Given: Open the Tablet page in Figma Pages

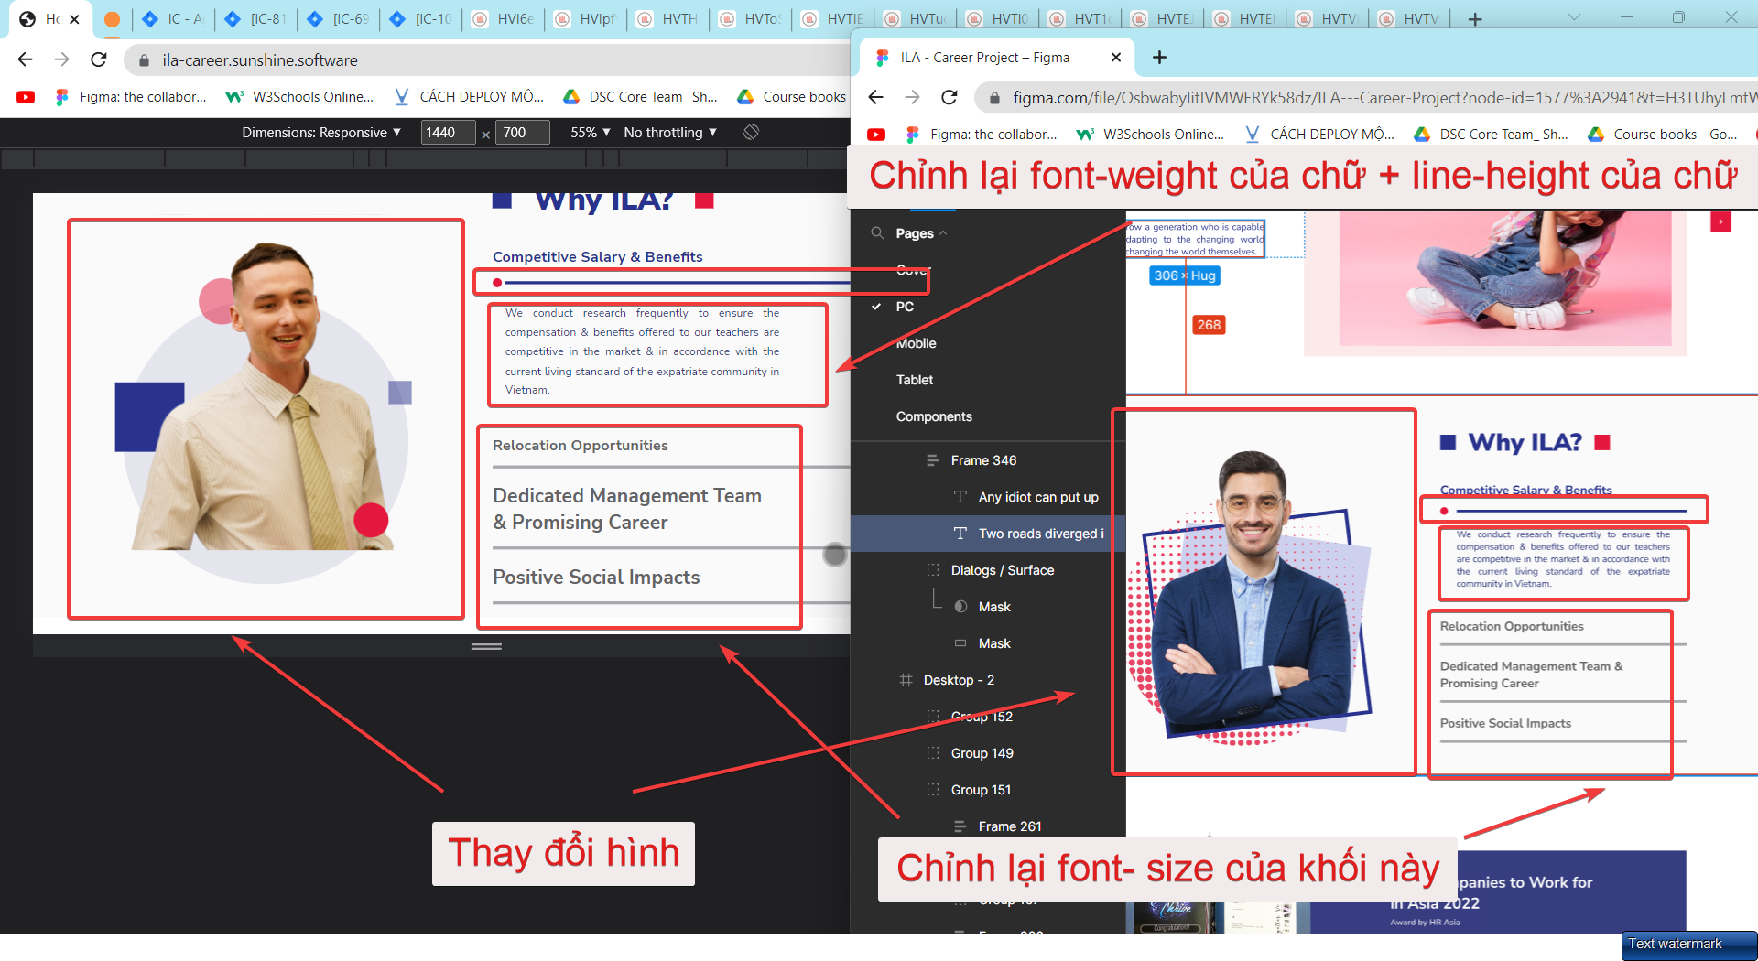Looking at the screenshot, I should 915,380.
